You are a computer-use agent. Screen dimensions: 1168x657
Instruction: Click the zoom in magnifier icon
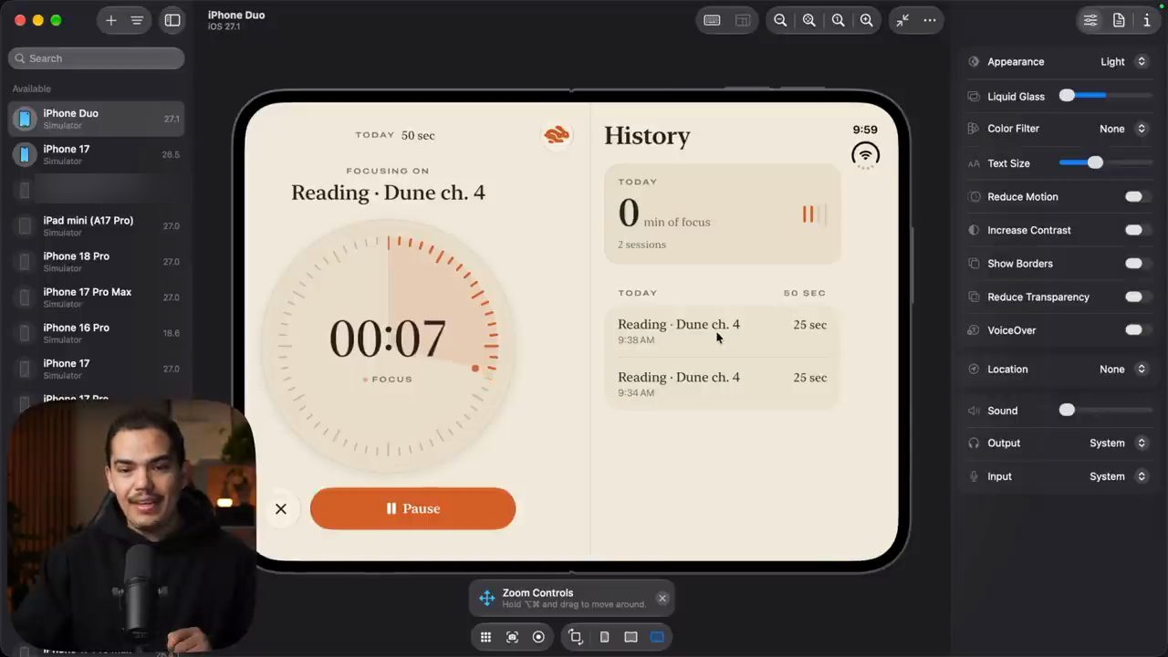[x=866, y=20]
